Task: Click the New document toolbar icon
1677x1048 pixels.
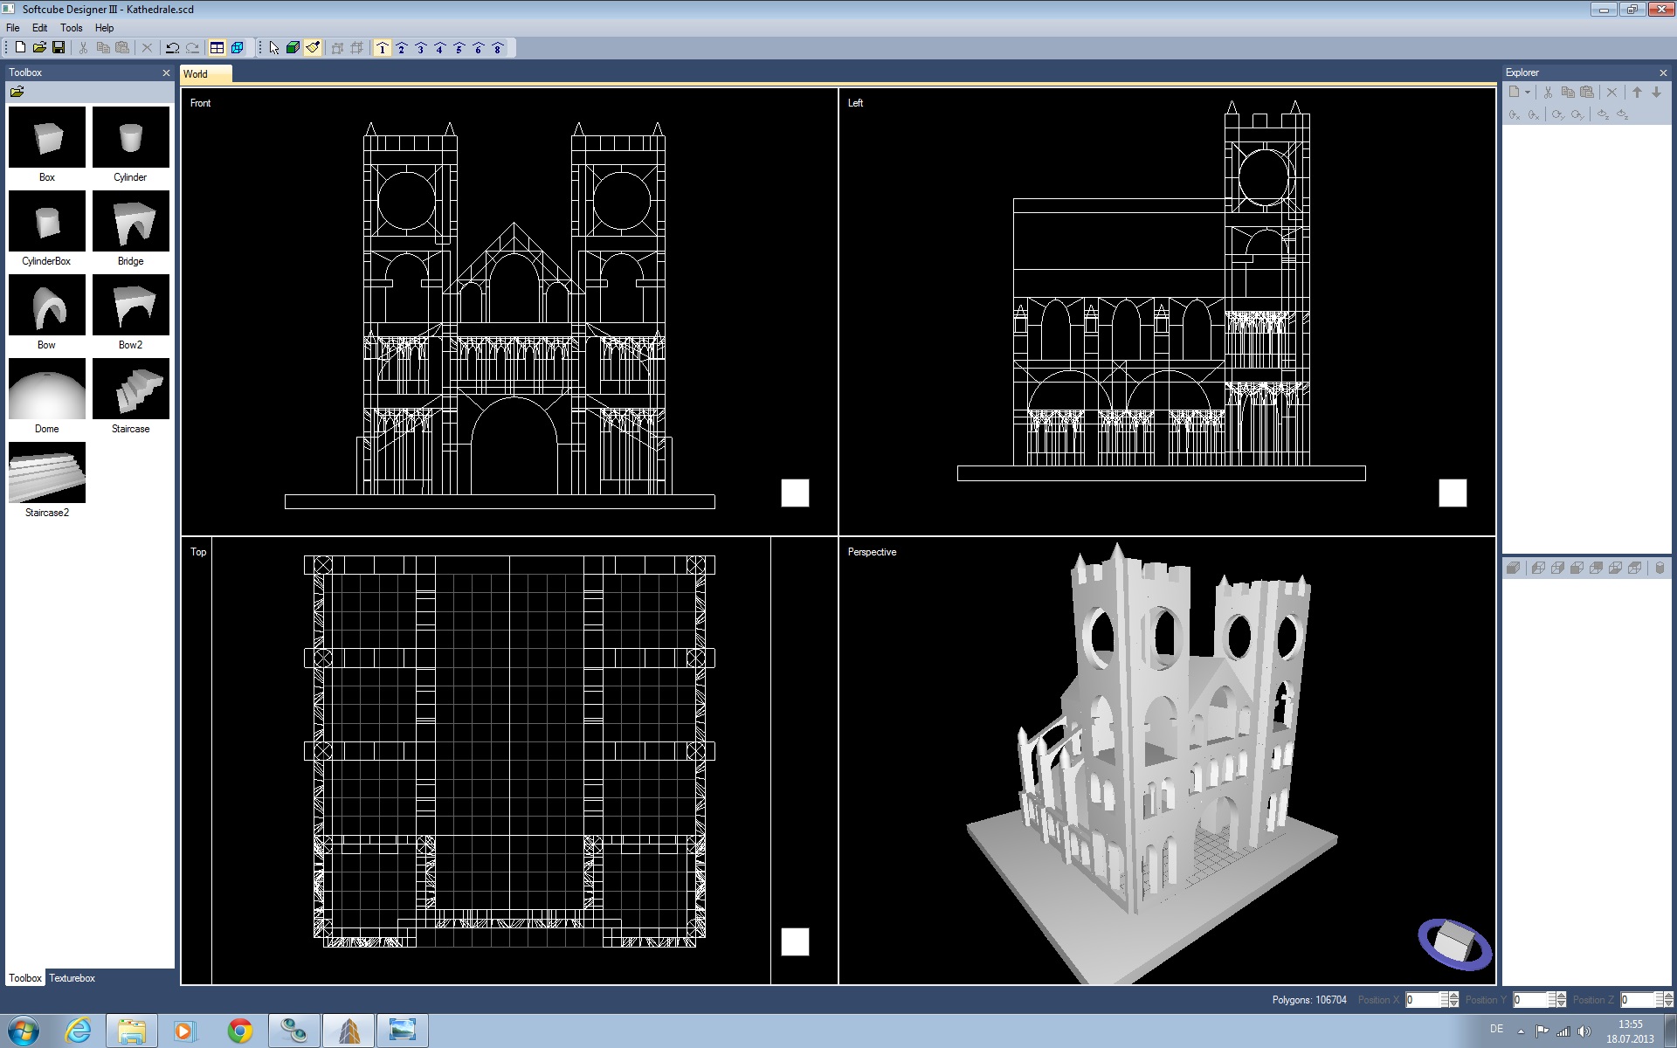Action: coord(20,48)
